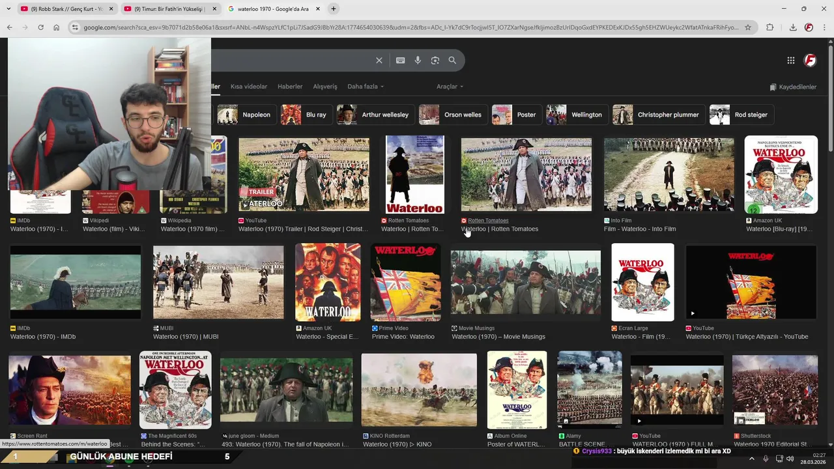Close the Robb Stark YouTube tab

click(111, 9)
